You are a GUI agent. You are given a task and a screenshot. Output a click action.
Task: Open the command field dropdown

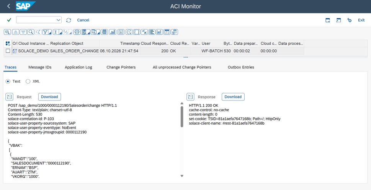59,20
